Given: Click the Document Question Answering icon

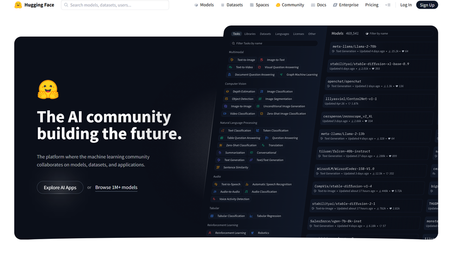Looking at the screenshot, I should [229, 74].
